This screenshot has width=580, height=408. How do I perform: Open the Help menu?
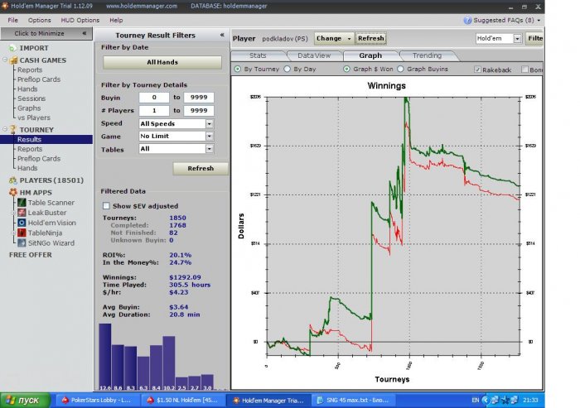(x=116, y=21)
